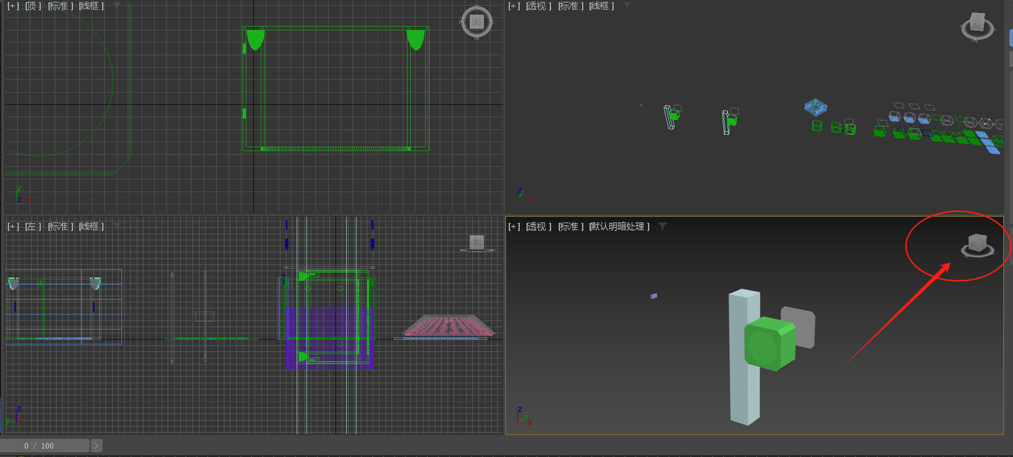Open the [线框] shading dropdown in the Left viewport
Image resolution: width=1013 pixels, height=457 pixels.
pos(90,226)
